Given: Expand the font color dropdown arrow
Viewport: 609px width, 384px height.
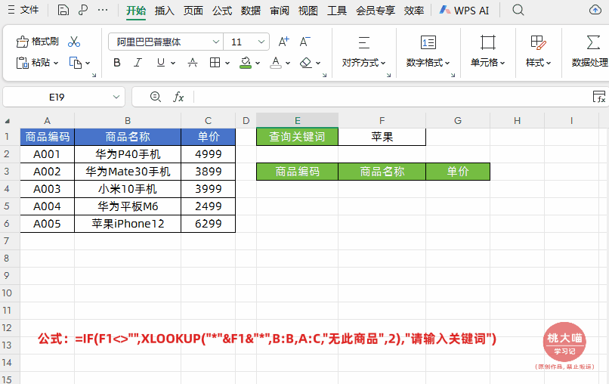Looking at the screenshot, I should point(288,63).
